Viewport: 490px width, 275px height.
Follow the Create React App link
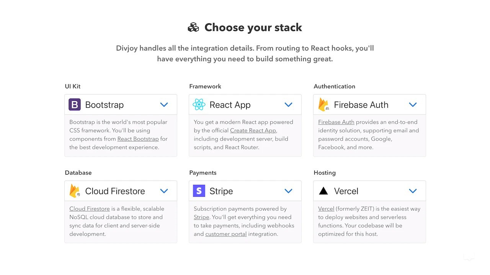253,131
